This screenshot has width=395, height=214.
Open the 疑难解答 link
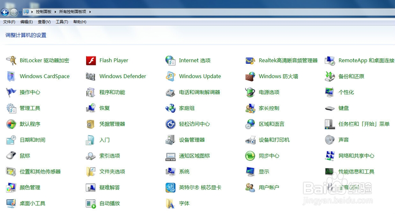click(109, 187)
